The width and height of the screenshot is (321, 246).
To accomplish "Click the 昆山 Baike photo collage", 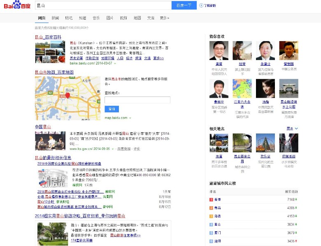I will 49,52.
